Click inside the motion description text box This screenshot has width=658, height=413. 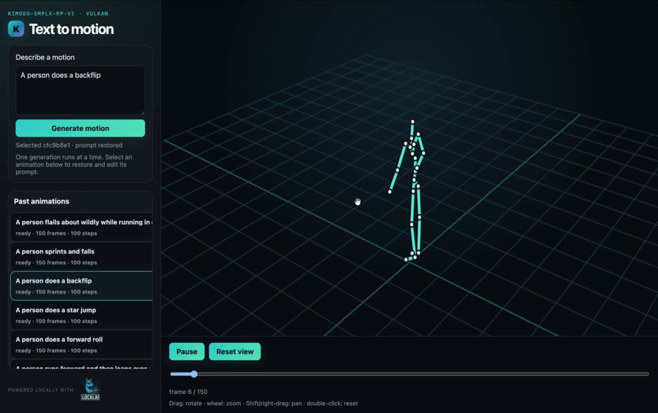[x=80, y=90]
